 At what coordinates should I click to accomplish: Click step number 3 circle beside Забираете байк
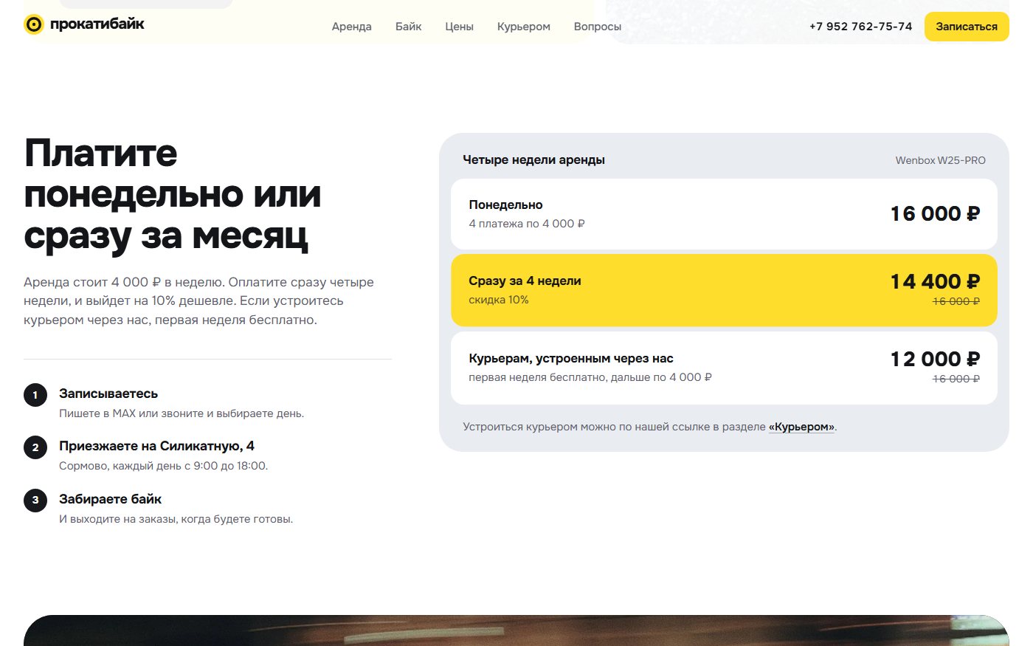(x=35, y=501)
